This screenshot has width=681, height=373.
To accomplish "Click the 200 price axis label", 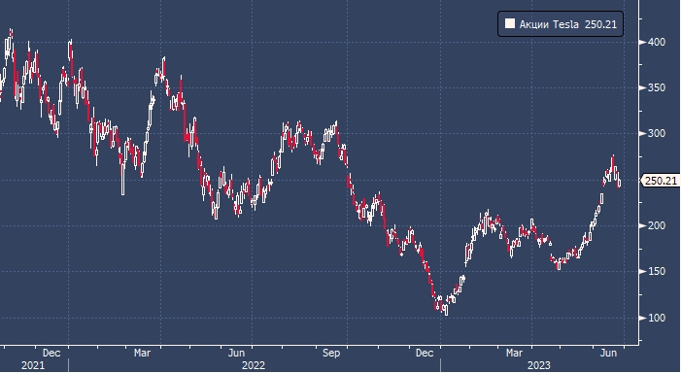I will (x=657, y=225).
